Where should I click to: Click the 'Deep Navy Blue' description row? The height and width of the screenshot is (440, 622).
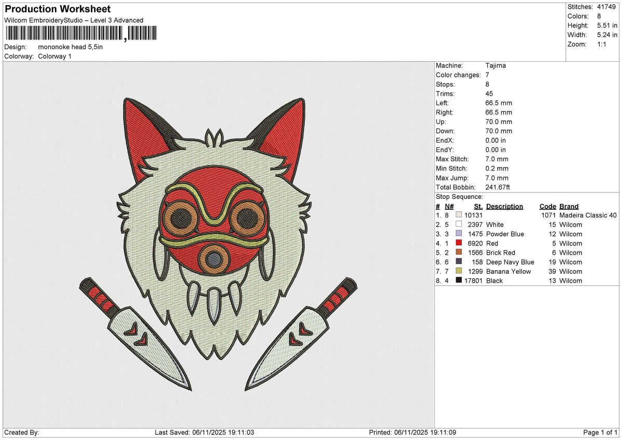pyautogui.click(x=510, y=262)
